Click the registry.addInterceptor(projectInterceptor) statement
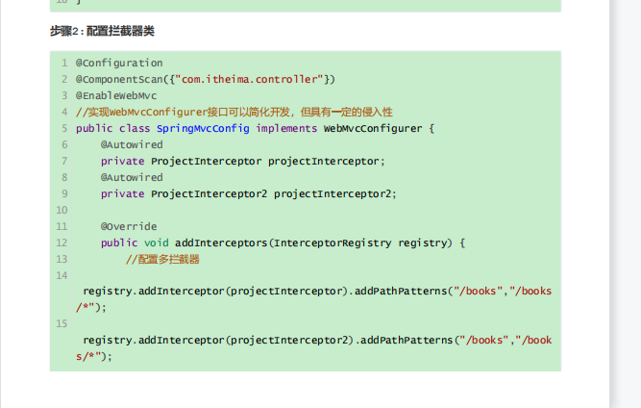The height and width of the screenshot is (408, 641). click(x=213, y=291)
